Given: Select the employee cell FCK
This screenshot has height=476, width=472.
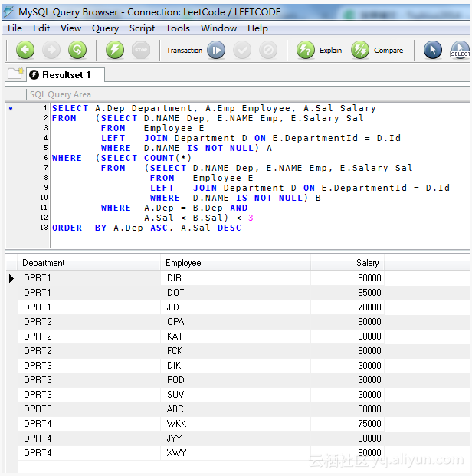Looking at the screenshot, I should [235, 351].
